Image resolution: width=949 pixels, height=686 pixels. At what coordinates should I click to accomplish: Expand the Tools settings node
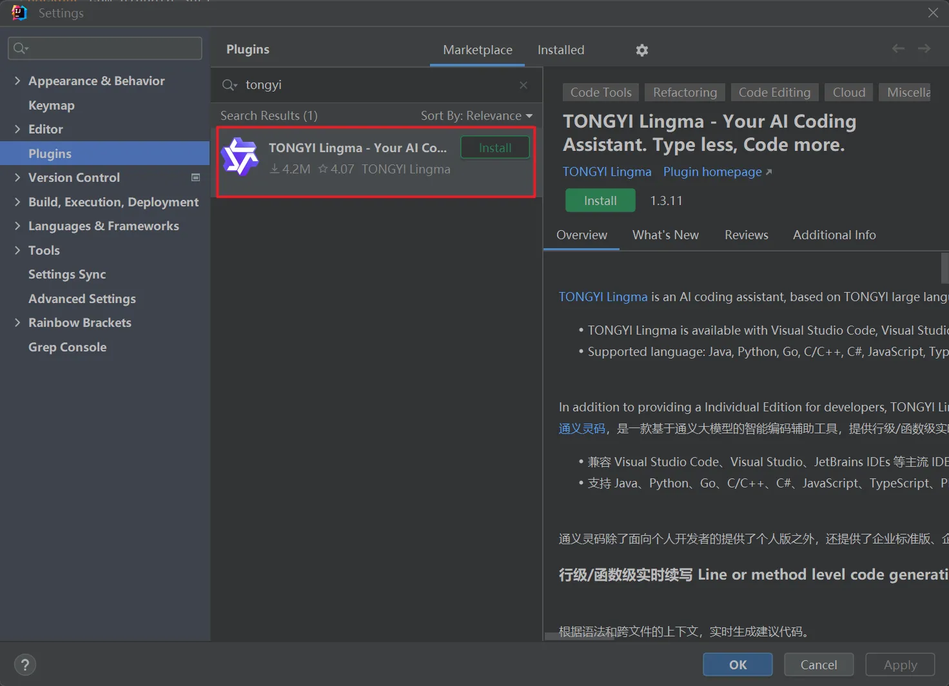coord(17,250)
